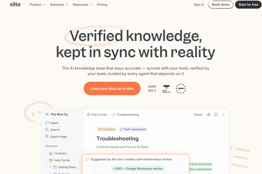Click the Help Center lifebuoy icon in sidebar
Viewport: 262px width, 174px height.
51,160
